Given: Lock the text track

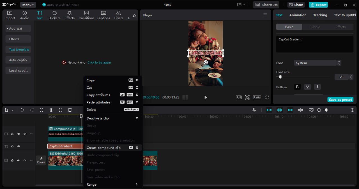Looking at the screenshot, I should (12, 146).
